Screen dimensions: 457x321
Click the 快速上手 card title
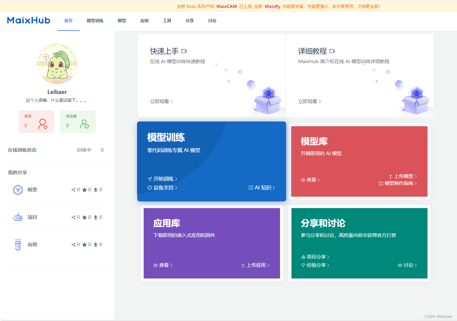click(164, 51)
